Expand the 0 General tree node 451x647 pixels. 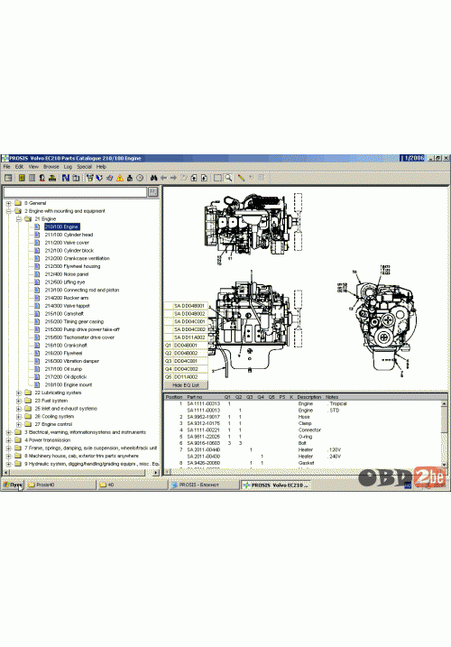tap(8, 203)
